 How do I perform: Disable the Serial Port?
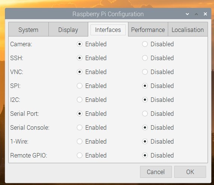click(158, 114)
